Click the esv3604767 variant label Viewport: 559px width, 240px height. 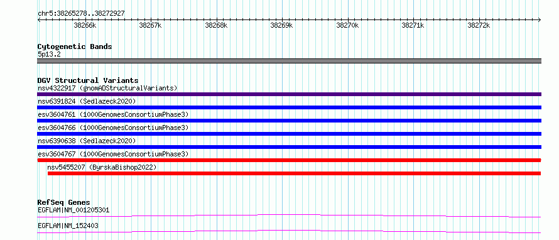113,154
